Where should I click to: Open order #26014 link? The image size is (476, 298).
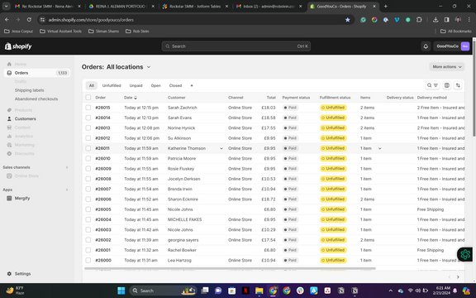click(102, 118)
